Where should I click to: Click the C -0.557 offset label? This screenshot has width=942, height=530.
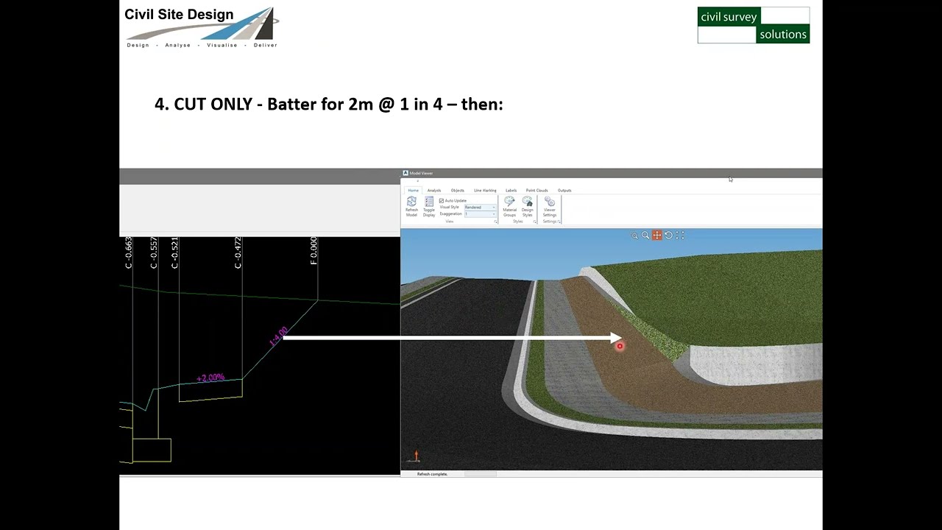click(x=154, y=252)
